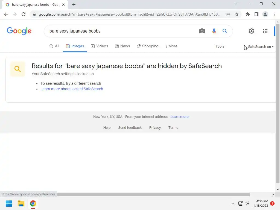
Task: Switch to the Shopping tab
Action: pyautogui.click(x=147, y=46)
